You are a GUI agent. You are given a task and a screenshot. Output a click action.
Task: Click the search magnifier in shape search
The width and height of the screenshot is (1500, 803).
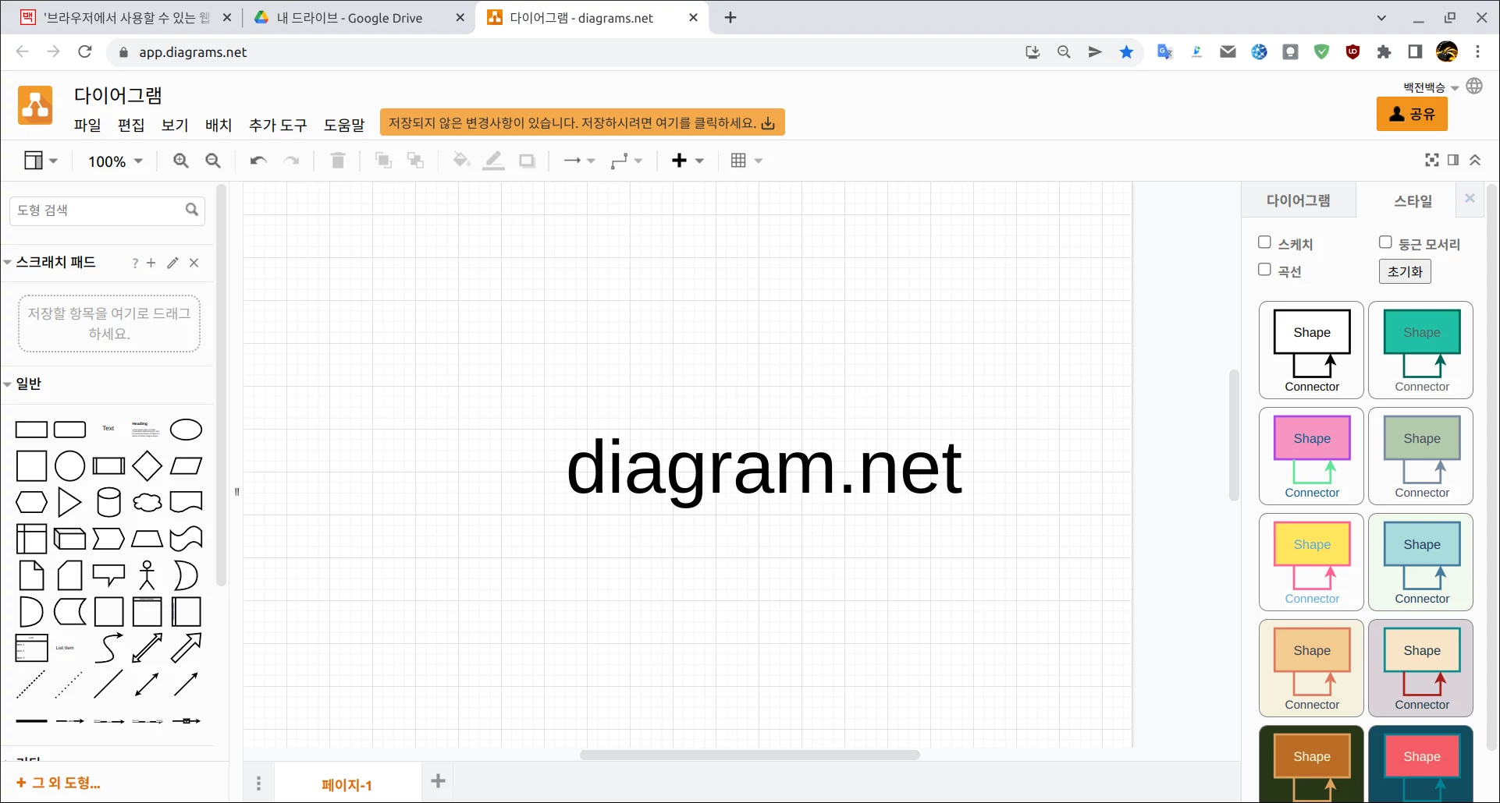tap(192, 210)
